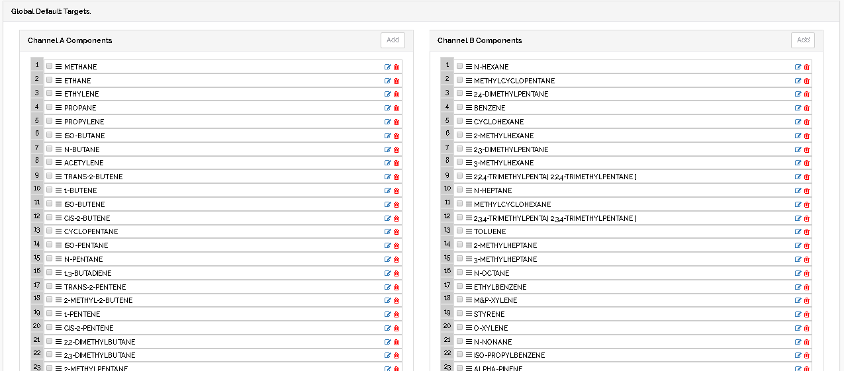Click the reorder handle for STYRENE
Image resolution: width=844 pixels, height=371 pixels.
pos(469,314)
